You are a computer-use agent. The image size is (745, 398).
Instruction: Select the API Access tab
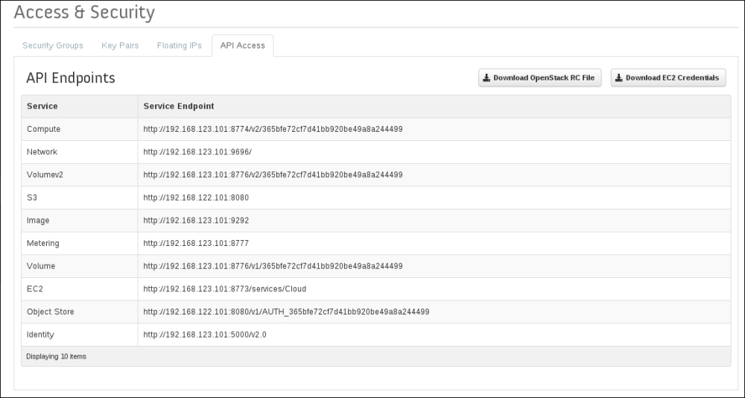pyautogui.click(x=243, y=45)
